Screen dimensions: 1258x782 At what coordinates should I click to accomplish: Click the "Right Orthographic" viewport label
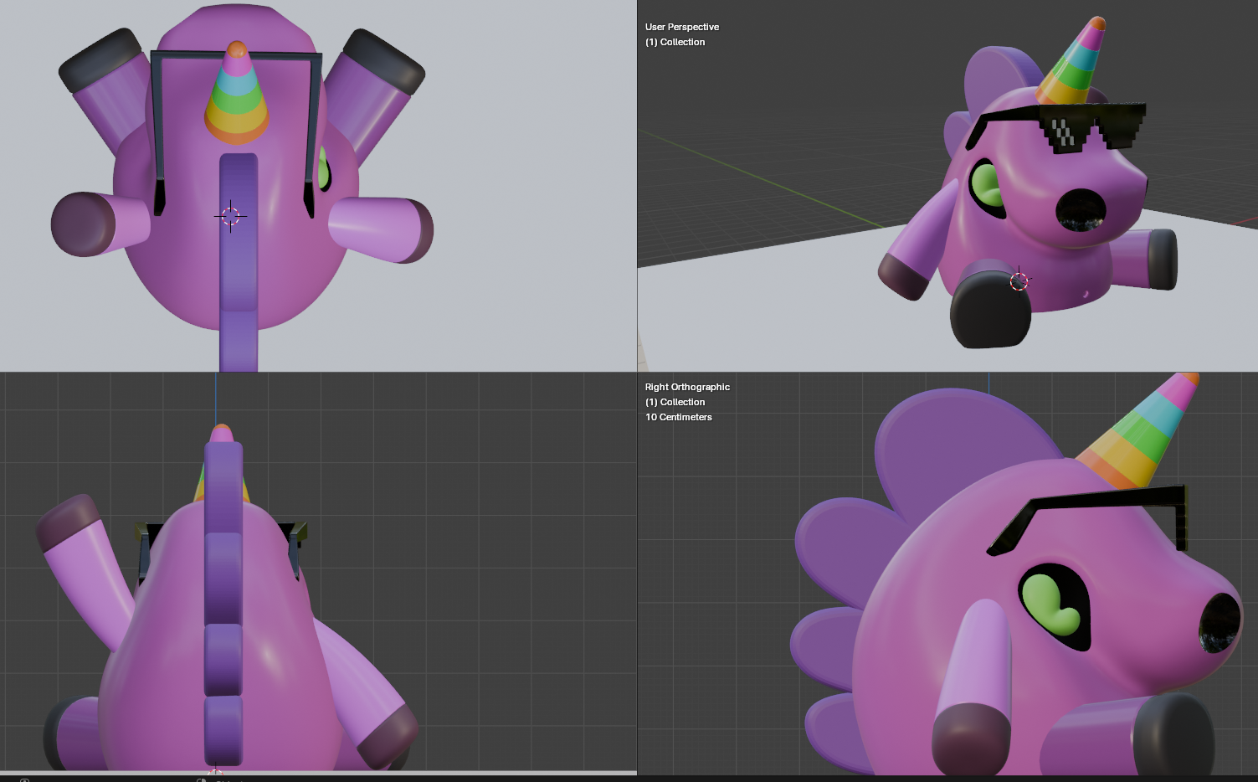click(x=687, y=387)
